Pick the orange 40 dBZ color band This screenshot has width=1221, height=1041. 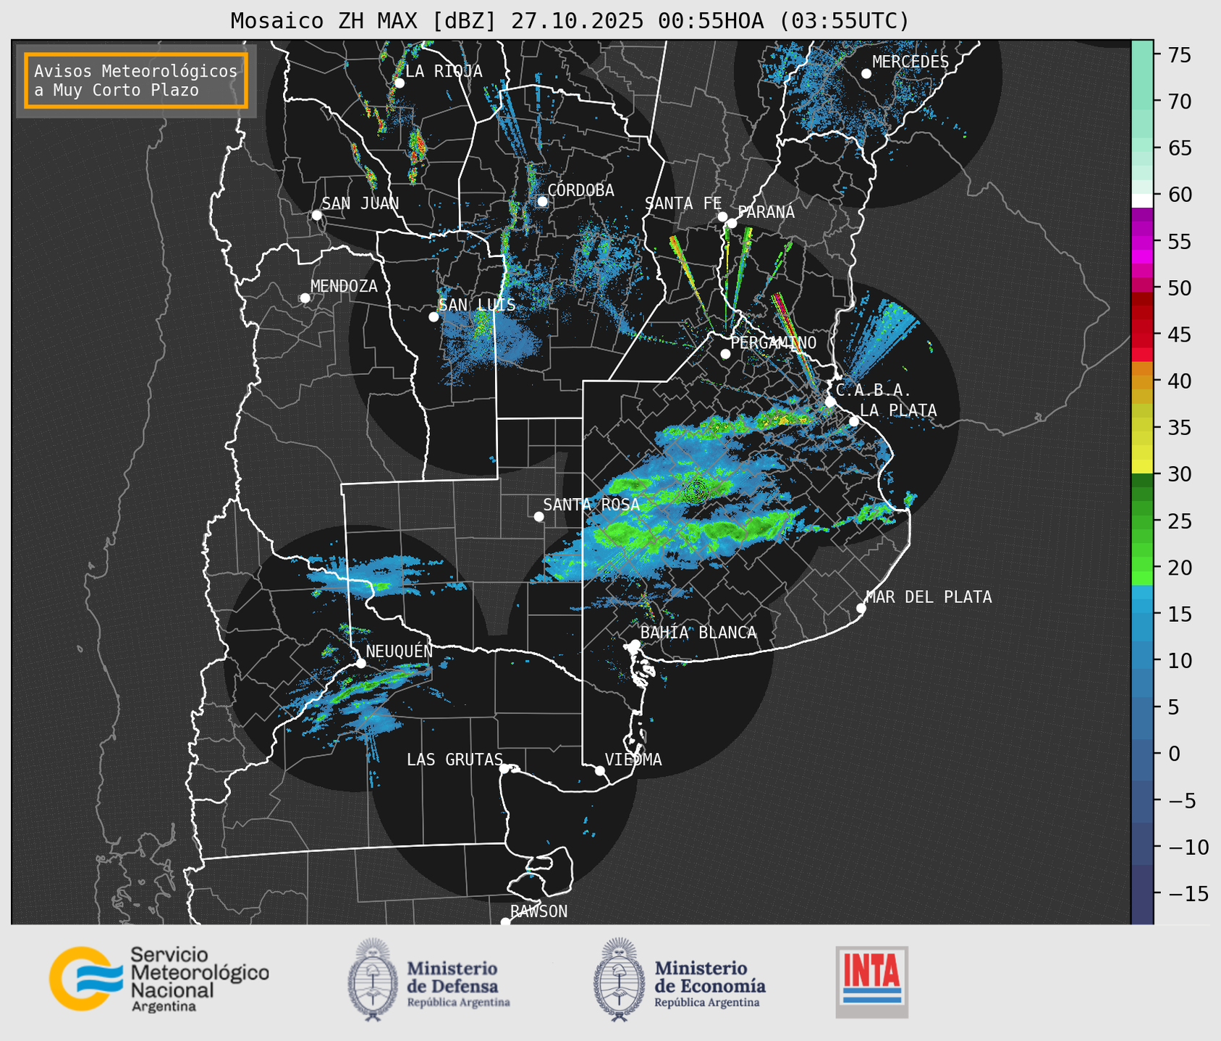(1142, 382)
